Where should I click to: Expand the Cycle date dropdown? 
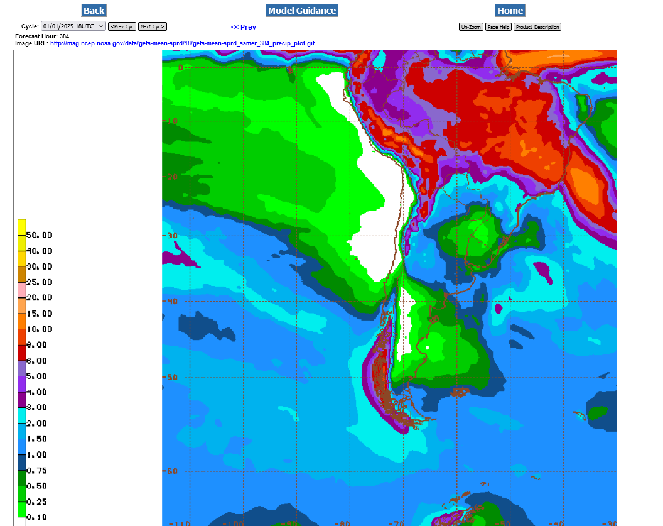[x=73, y=26]
